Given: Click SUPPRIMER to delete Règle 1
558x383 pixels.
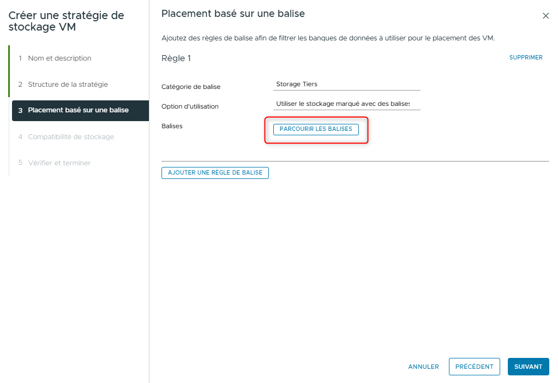Looking at the screenshot, I should pos(525,57).
